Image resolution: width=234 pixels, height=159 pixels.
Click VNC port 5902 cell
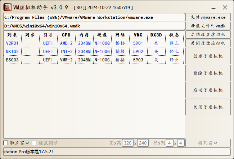[138, 52]
